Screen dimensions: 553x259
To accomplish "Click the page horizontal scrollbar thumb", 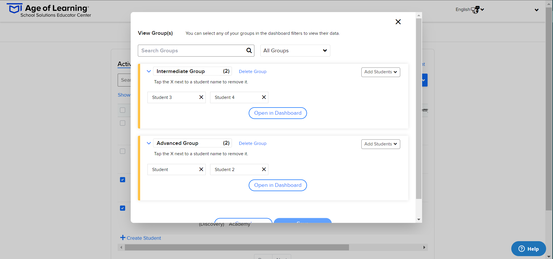I will coord(237,247).
